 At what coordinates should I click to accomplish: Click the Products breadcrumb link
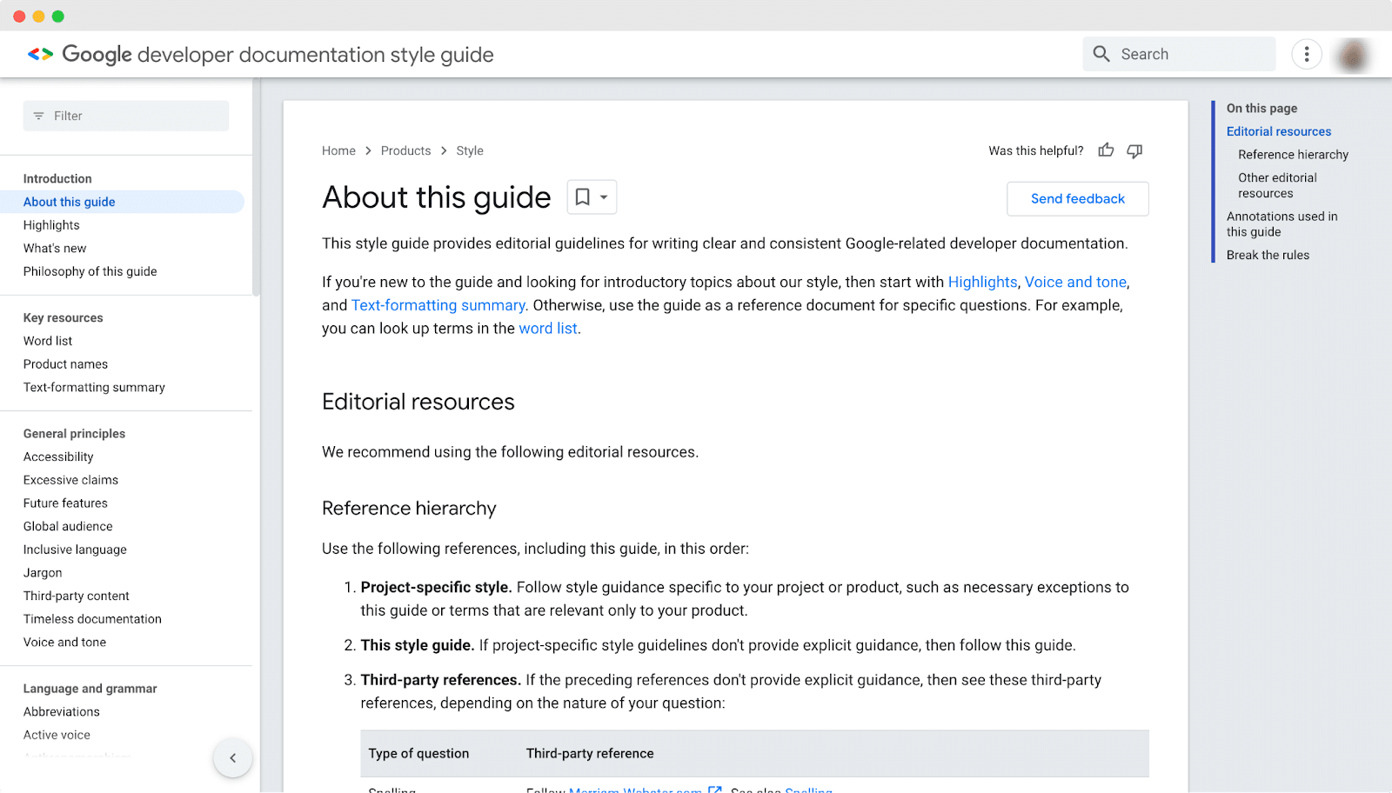(405, 150)
